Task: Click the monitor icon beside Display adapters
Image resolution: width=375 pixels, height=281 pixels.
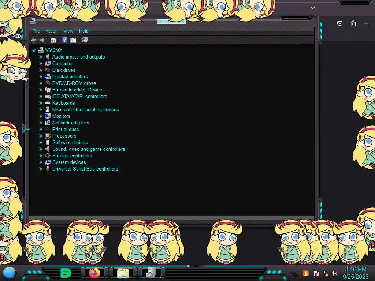Action: click(48, 76)
